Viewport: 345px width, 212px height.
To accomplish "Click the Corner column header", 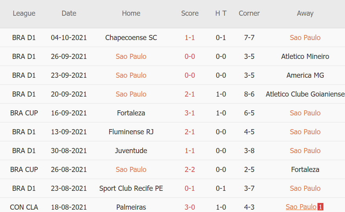I will click(249, 13).
